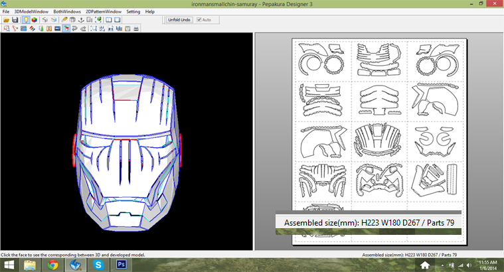This screenshot has width=504, height=272.
Task: Click the blue shaded box view icon
Action: [x=54, y=20]
